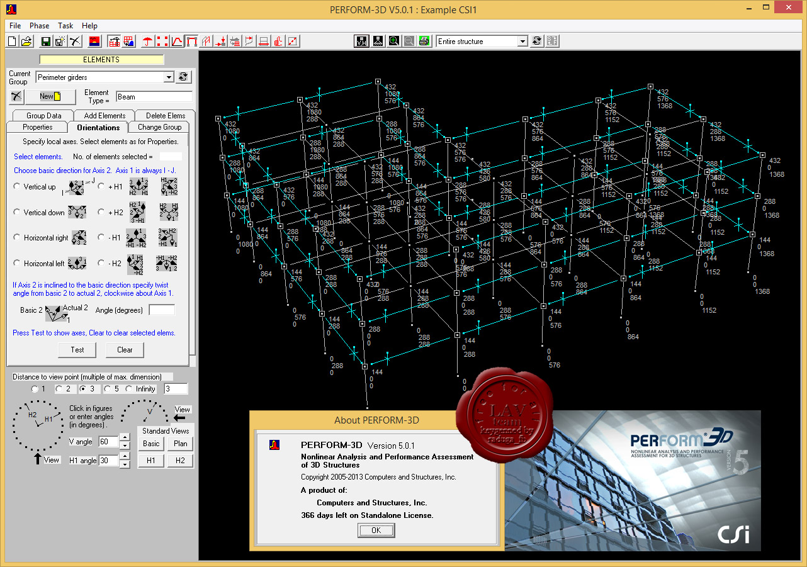This screenshot has height=567, width=807.
Task: Click the four red squares nodes icon
Action: point(162,42)
